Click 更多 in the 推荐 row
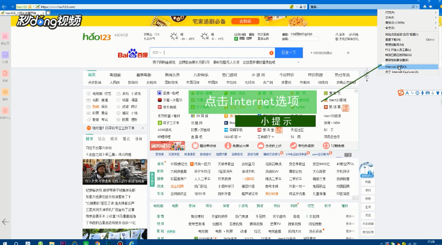The image size is (442, 245). [x=350, y=217]
